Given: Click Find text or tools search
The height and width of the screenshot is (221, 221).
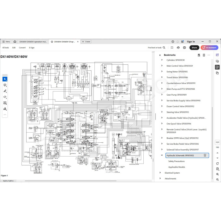Looking at the screenshot, I should (x=157, y=48).
